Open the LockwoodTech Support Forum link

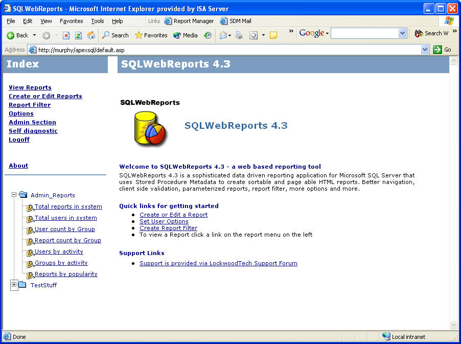[218, 263]
